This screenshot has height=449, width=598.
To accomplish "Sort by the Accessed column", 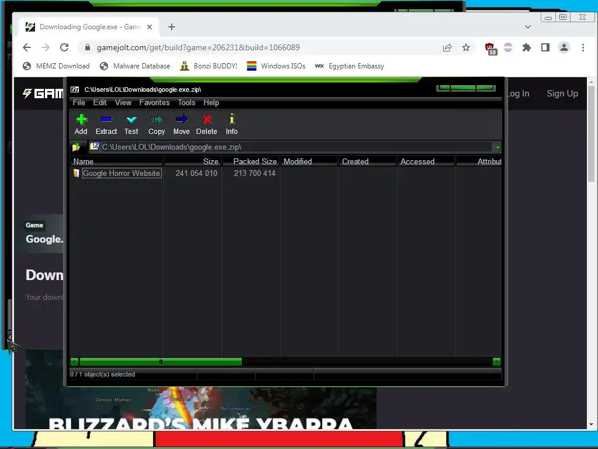I will click(426, 161).
